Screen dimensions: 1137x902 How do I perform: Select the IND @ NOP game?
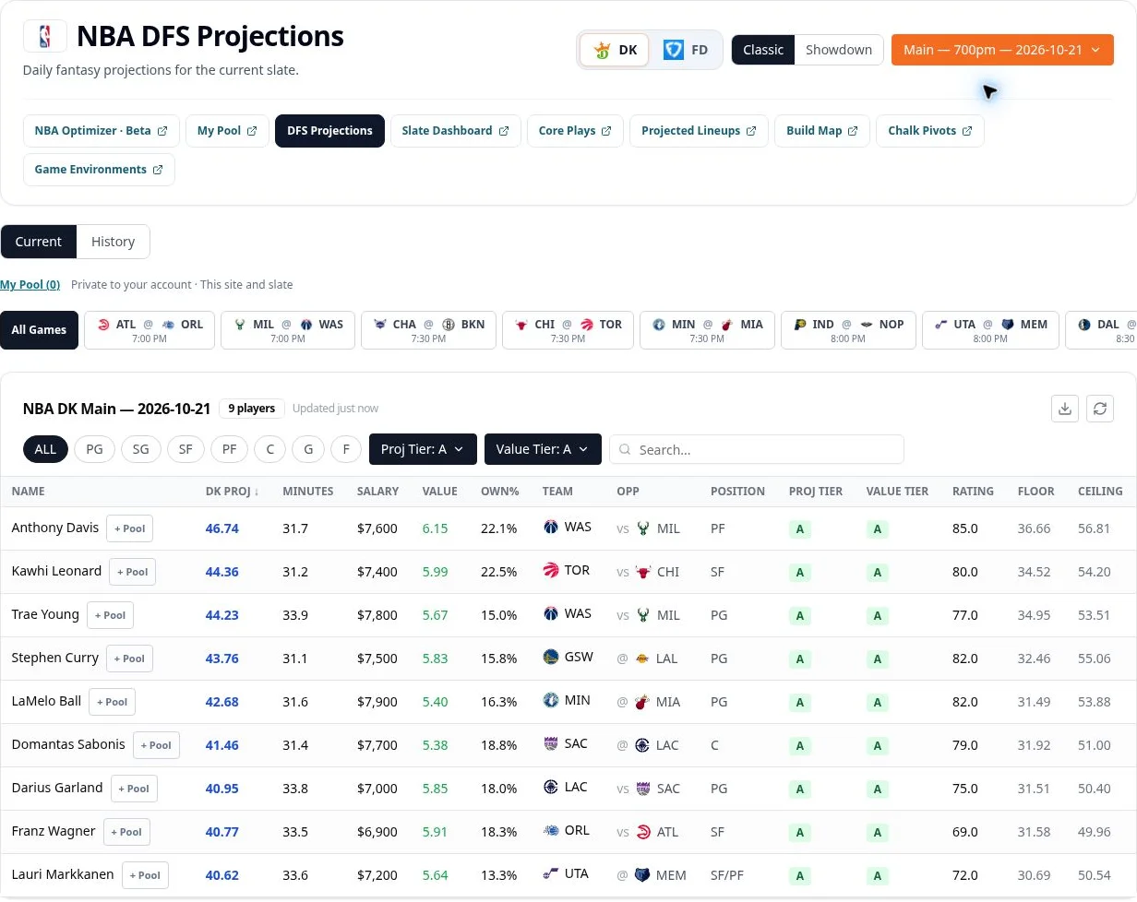pyautogui.click(x=848, y=330)
